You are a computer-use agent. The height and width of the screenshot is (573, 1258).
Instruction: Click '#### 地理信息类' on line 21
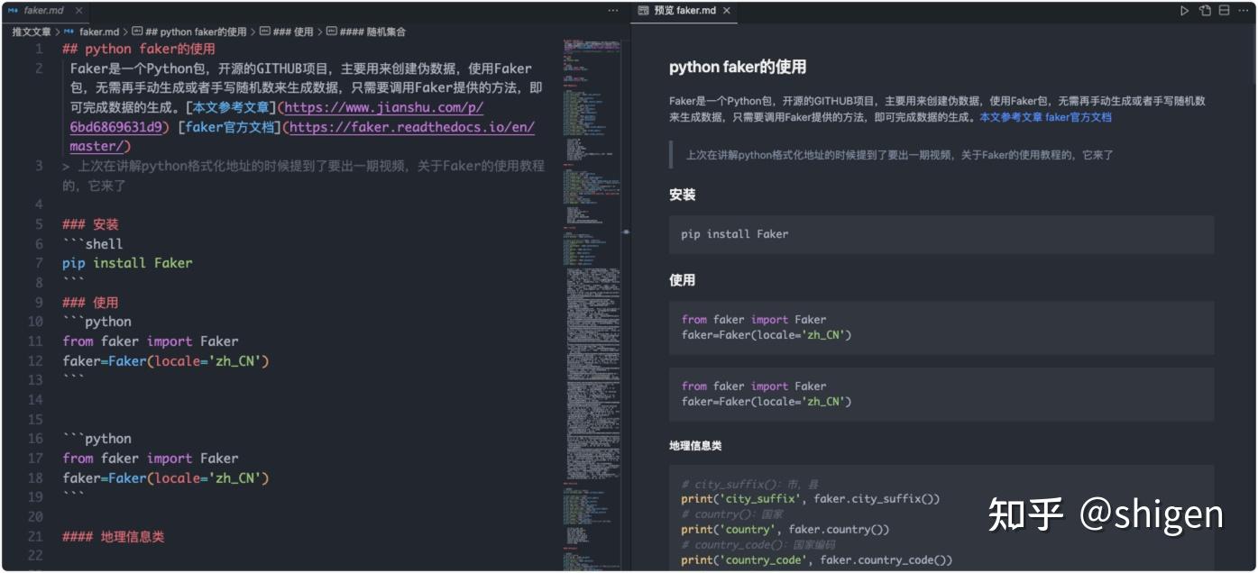pos(114,537)
